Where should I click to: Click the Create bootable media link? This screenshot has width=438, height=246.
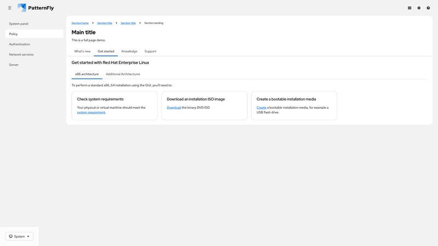261,108
